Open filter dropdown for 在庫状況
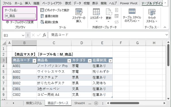 coord(110,61)
